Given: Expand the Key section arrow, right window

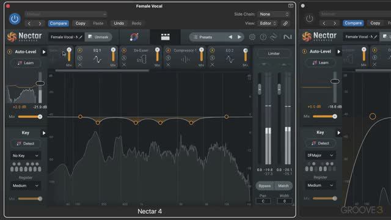Looking at the screenshot, I should (x=338, y=133).
